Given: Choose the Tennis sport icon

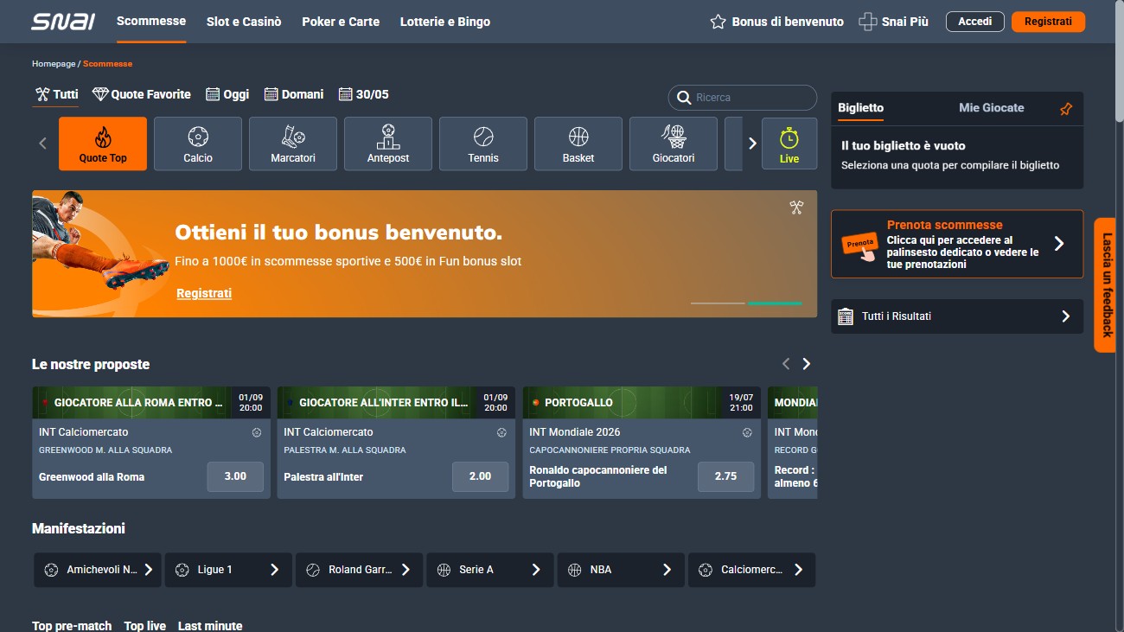Looking at the screenshot, I should (483, 144).
